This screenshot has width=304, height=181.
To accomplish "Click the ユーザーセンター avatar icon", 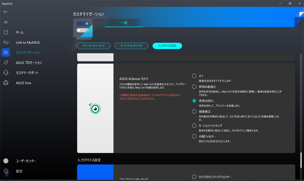I will 6,161.
